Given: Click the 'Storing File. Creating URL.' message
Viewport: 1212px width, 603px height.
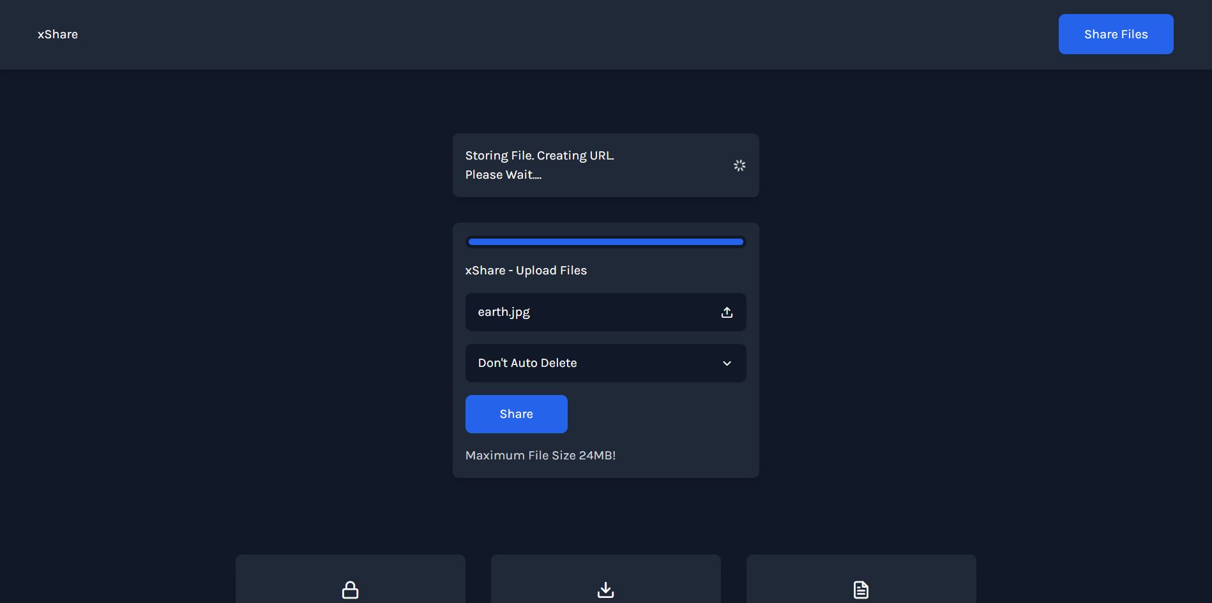Looking at the screenshot, I should click(540, 156).
